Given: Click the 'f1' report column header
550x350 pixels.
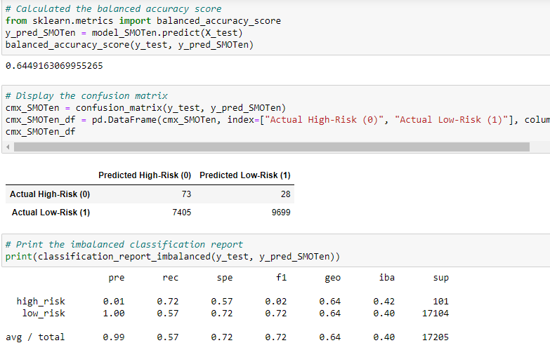Looking at the screenshot, I should [x=281, y=278].
